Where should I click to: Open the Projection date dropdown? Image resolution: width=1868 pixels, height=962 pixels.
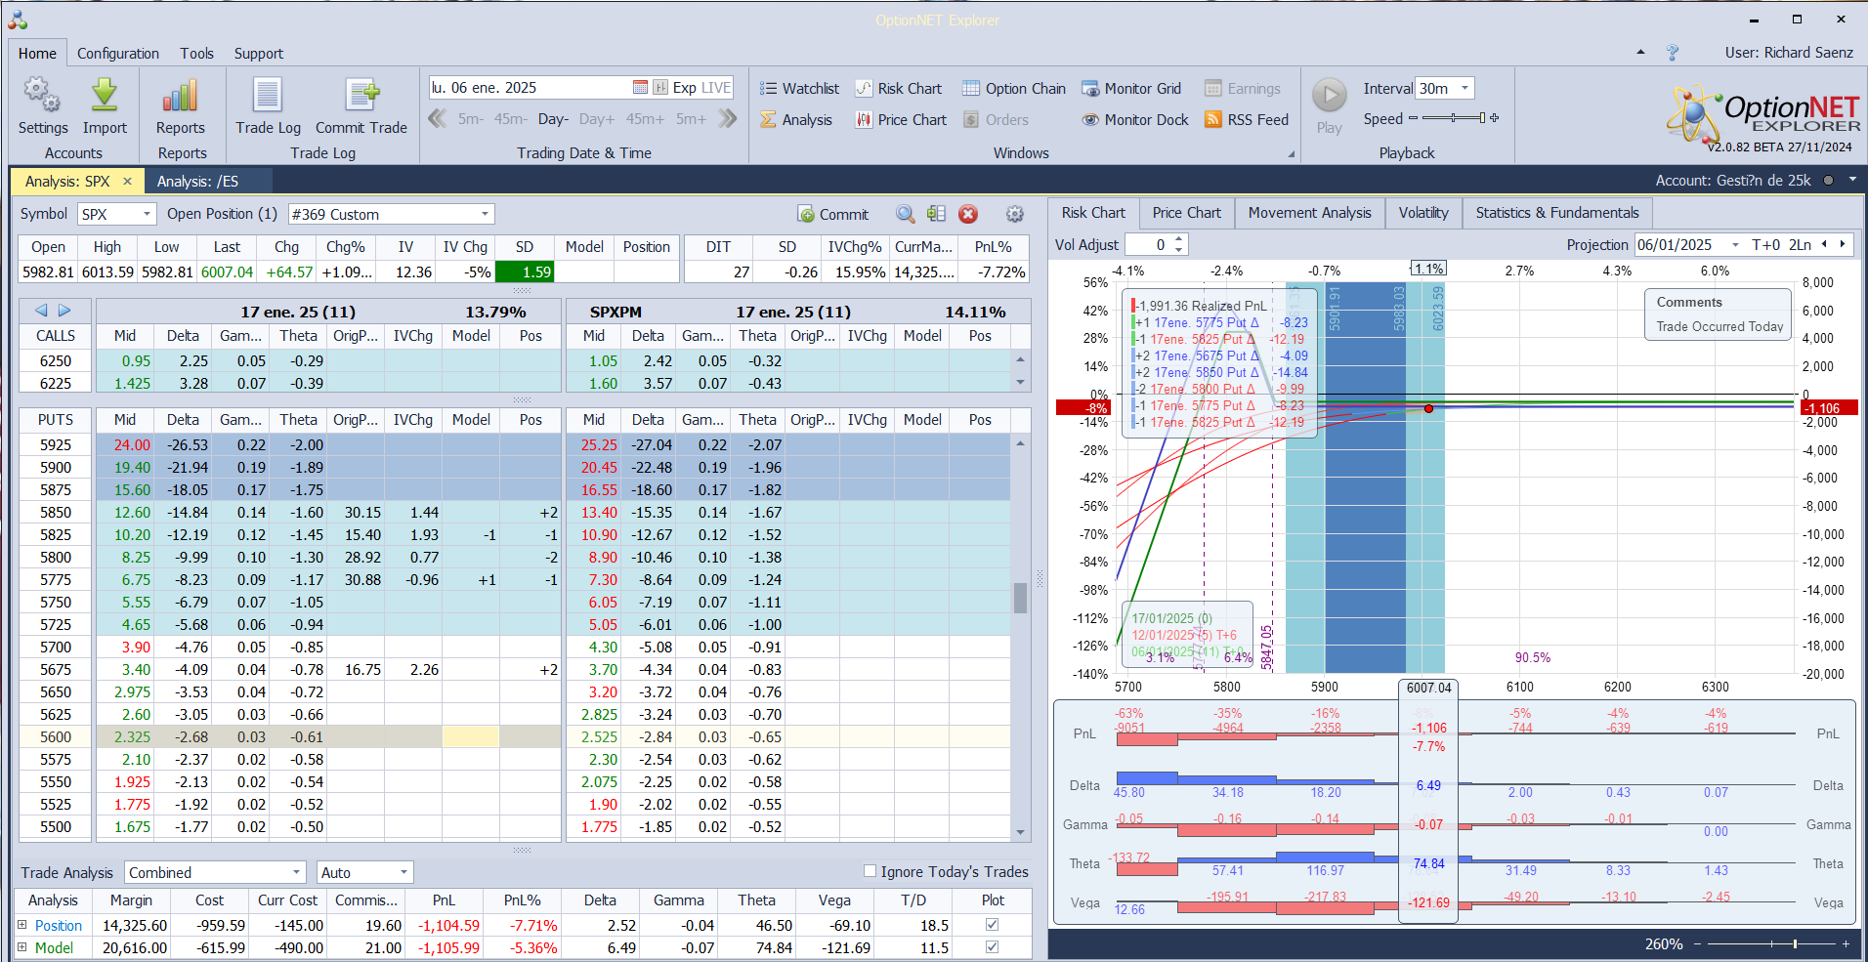coord(1736,244)
